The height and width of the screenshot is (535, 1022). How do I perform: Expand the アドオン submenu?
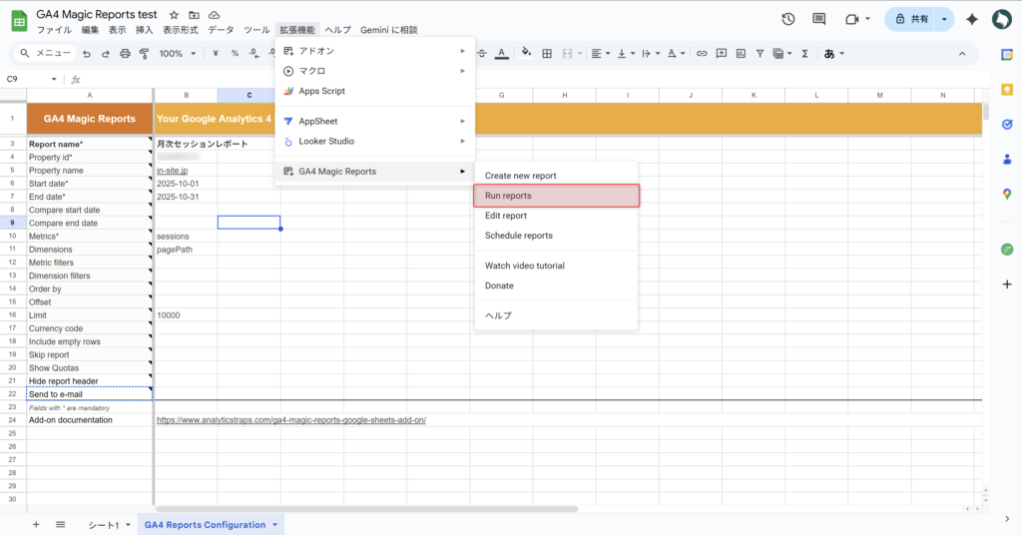pyautogui.click(x=375, y=51)
